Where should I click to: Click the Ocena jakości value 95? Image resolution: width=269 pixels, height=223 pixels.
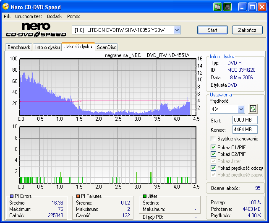(x=258, y=188)
